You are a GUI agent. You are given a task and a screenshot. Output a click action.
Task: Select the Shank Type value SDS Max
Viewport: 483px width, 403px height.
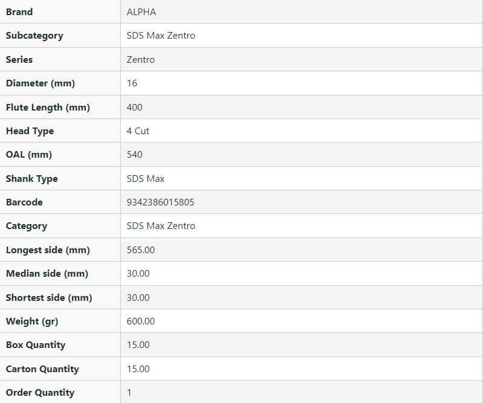point(146,178)
